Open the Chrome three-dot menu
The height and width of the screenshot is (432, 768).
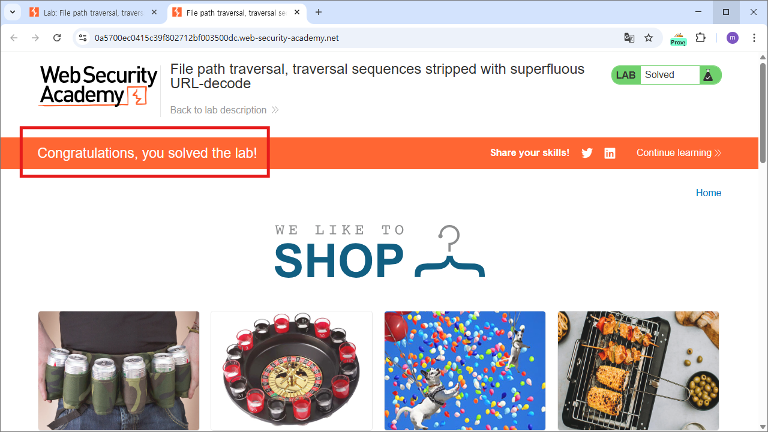pos(754,38)
